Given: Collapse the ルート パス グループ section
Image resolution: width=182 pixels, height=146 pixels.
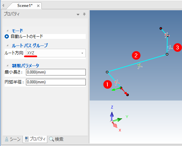Looking at the screenshot, I should tap(8, 45).
